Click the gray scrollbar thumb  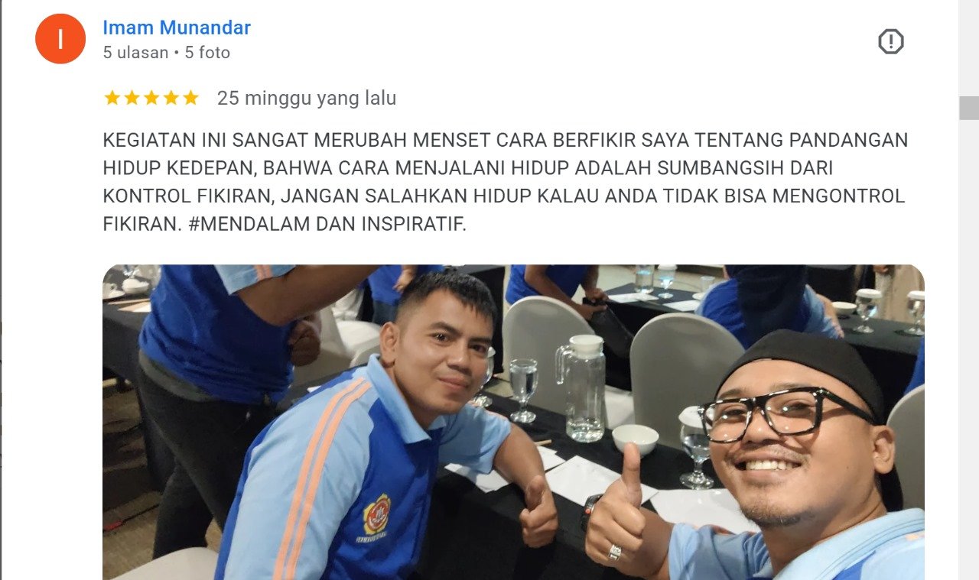coord(969,108)
